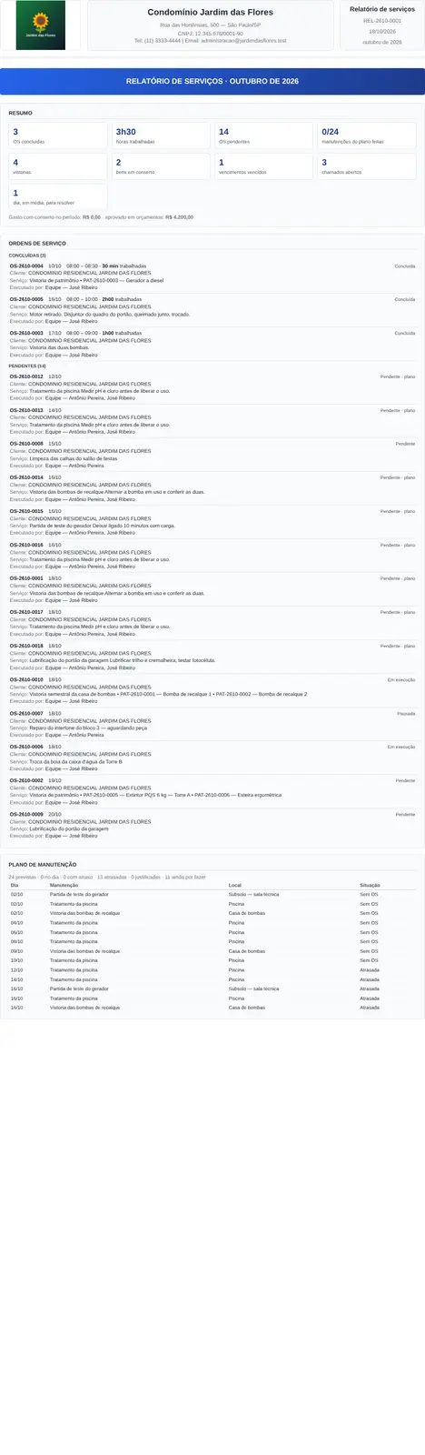Viewport: 425px width, 1455px height.
Task: Open service order OS-2610-0004
Action: pos(212,277)
